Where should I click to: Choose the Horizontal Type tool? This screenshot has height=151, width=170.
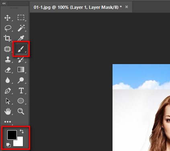21,91
